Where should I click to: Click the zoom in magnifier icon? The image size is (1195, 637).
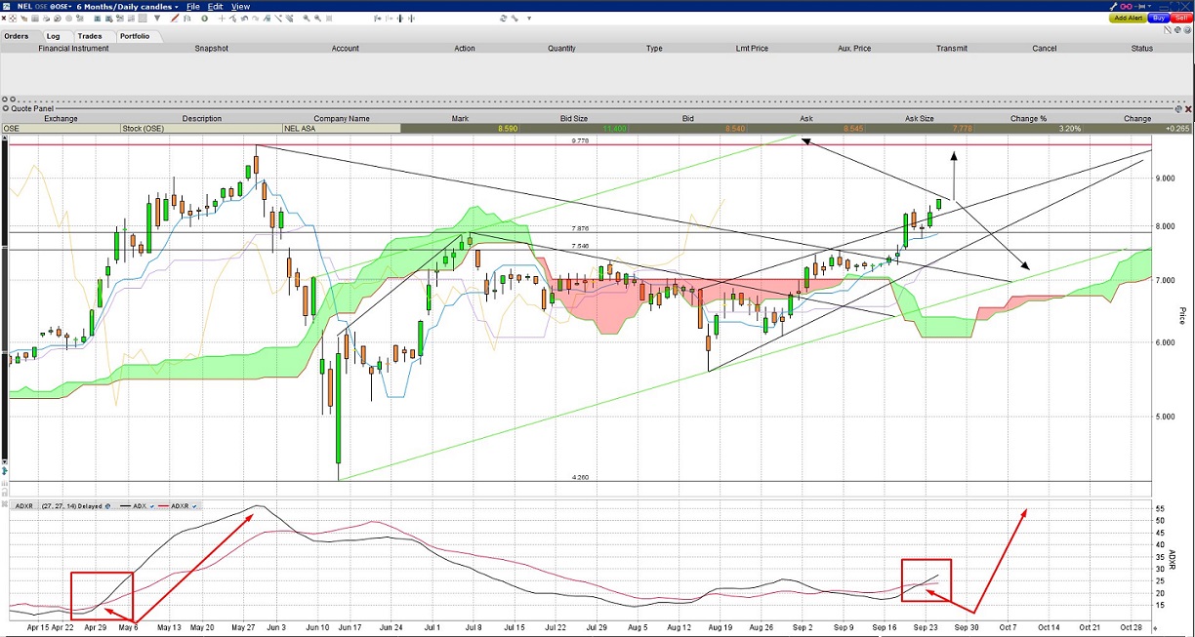[307, 18]
